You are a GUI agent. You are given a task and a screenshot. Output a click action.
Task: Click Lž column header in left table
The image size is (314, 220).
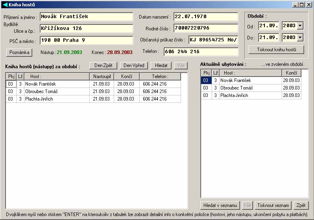pyautogui.click(x=20, y=76)
